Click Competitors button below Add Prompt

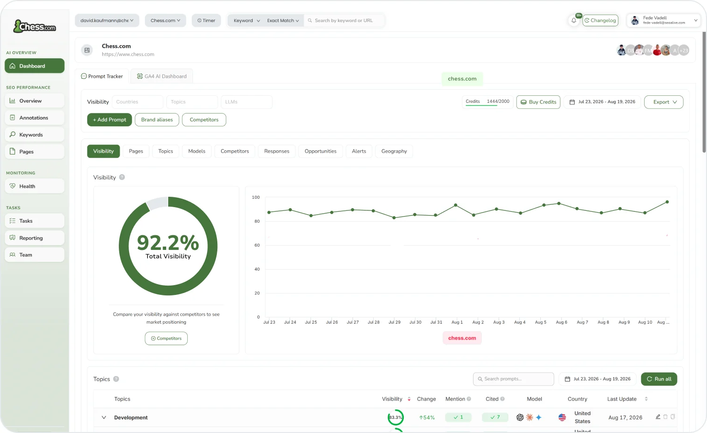[x=204, y=120]
